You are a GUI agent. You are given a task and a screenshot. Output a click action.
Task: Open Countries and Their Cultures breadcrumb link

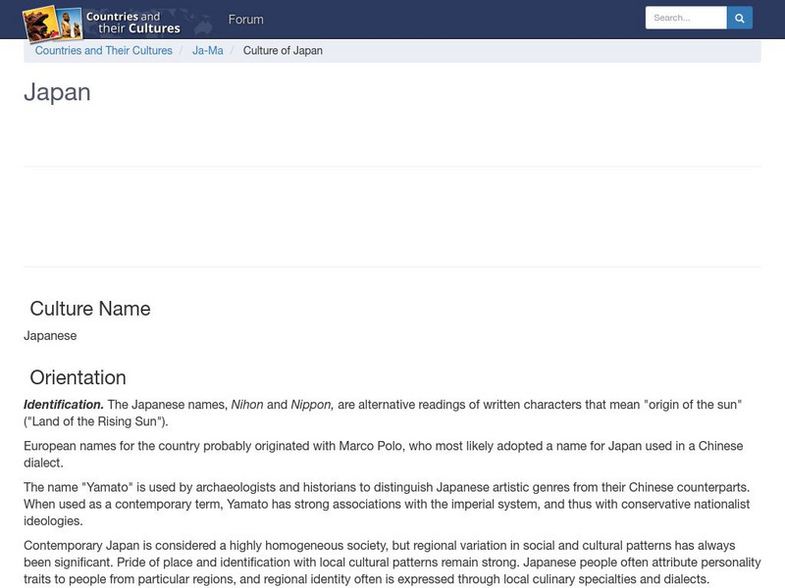(104, 51)
